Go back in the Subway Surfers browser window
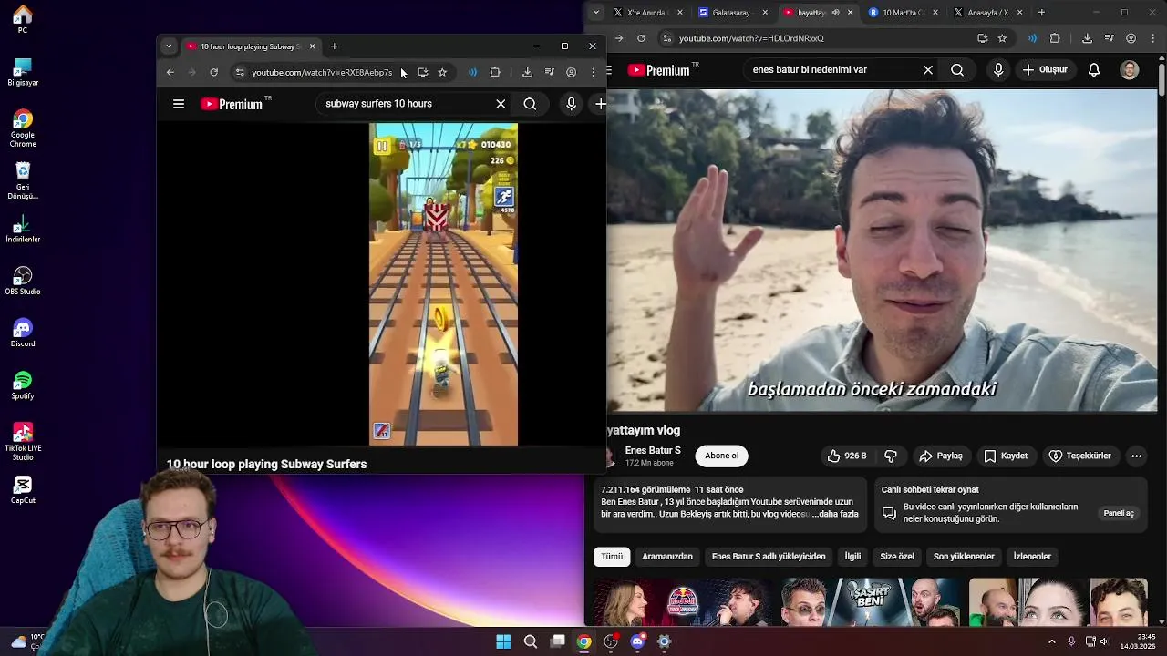The width and height of the screenshot is (1167, 656). pos(170,72)
